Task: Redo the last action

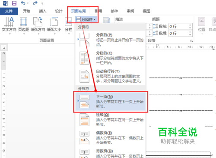Action: (35, 3)
